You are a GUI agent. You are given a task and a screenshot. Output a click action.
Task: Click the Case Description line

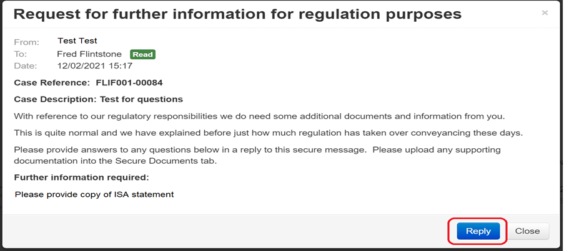pyautogui.click(x=98, y=99)
